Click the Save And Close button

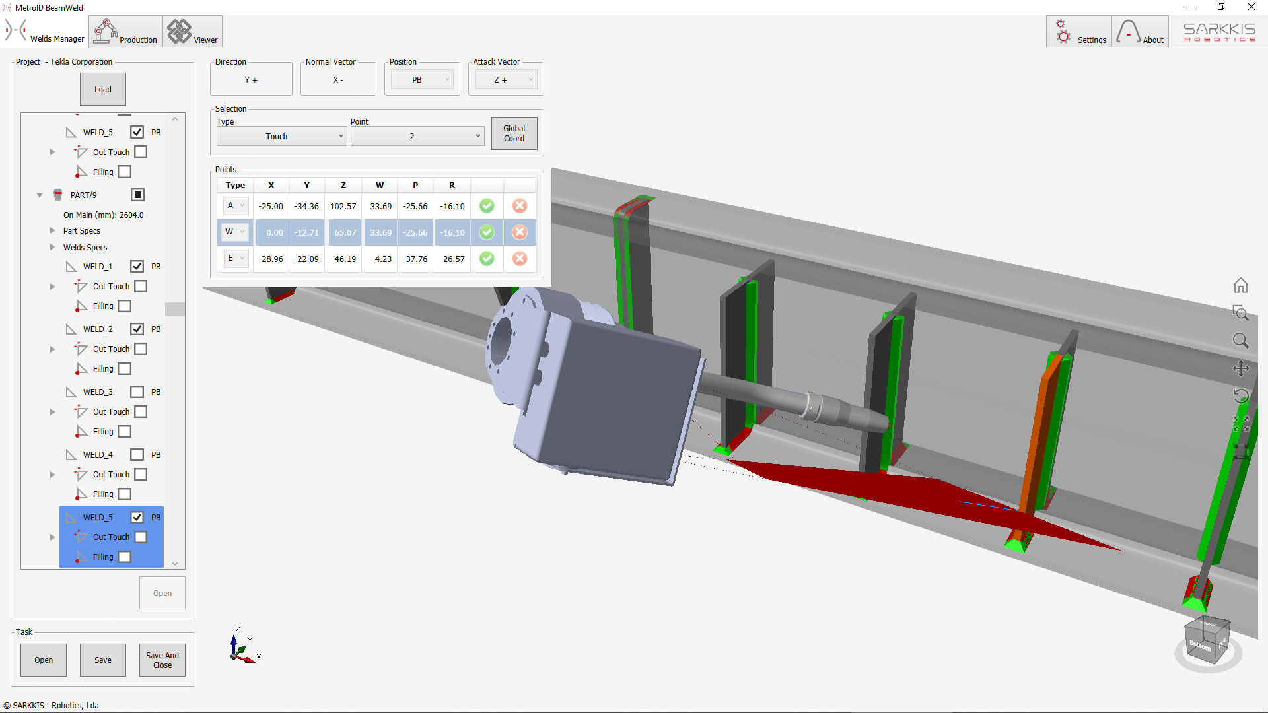pyautogui.click(x=162, y=660)
